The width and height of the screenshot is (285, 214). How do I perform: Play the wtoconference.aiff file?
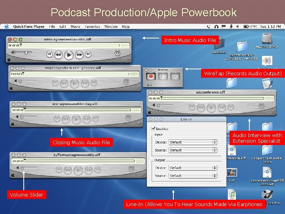coord(211,108)
